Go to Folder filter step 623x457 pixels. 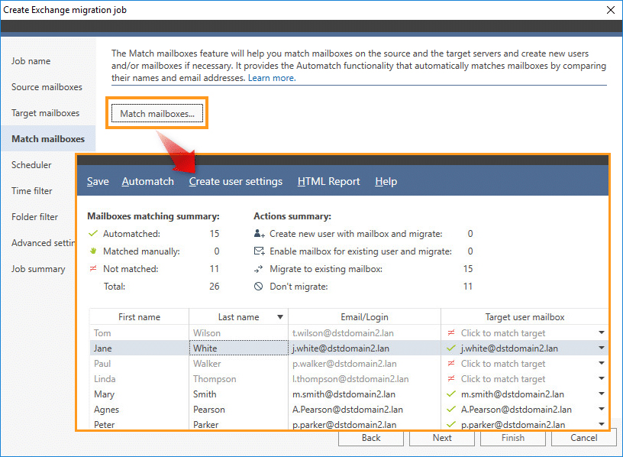coord(34,217)
